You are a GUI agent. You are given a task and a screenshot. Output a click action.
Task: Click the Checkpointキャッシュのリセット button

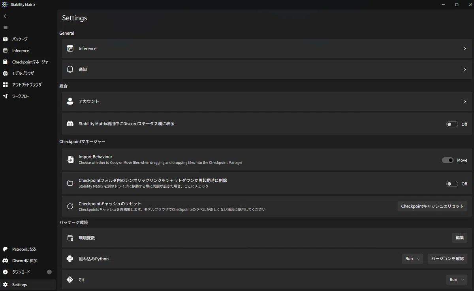click(433, 206)
